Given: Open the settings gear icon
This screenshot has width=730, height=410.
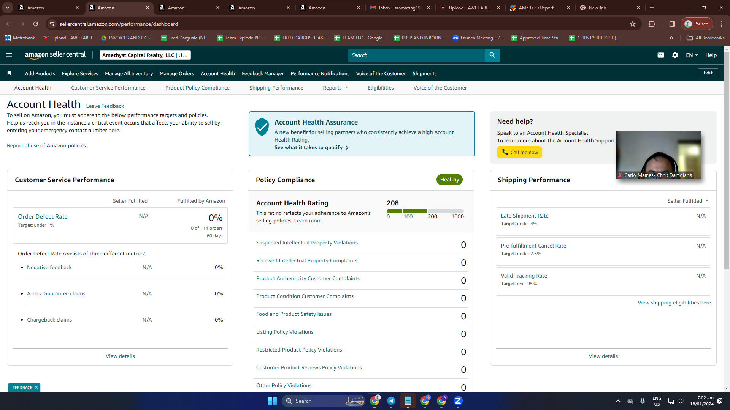Looking at the screenshot, I should pos(675,55).
